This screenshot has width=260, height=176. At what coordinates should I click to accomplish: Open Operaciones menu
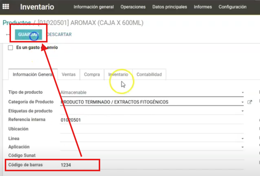[x=133, y=7]
